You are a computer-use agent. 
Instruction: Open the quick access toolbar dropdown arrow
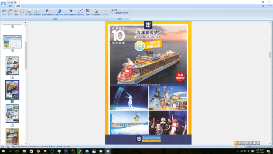[19, 2]
